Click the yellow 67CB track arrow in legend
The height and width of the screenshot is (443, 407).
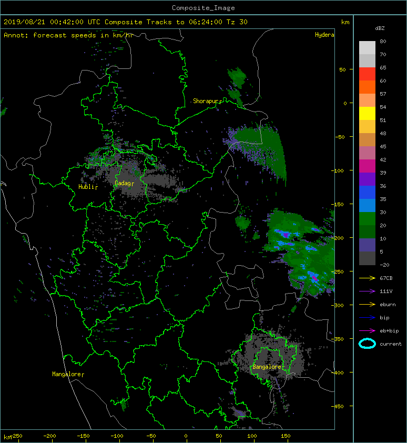pyautogui.click(x=367, y=278)
